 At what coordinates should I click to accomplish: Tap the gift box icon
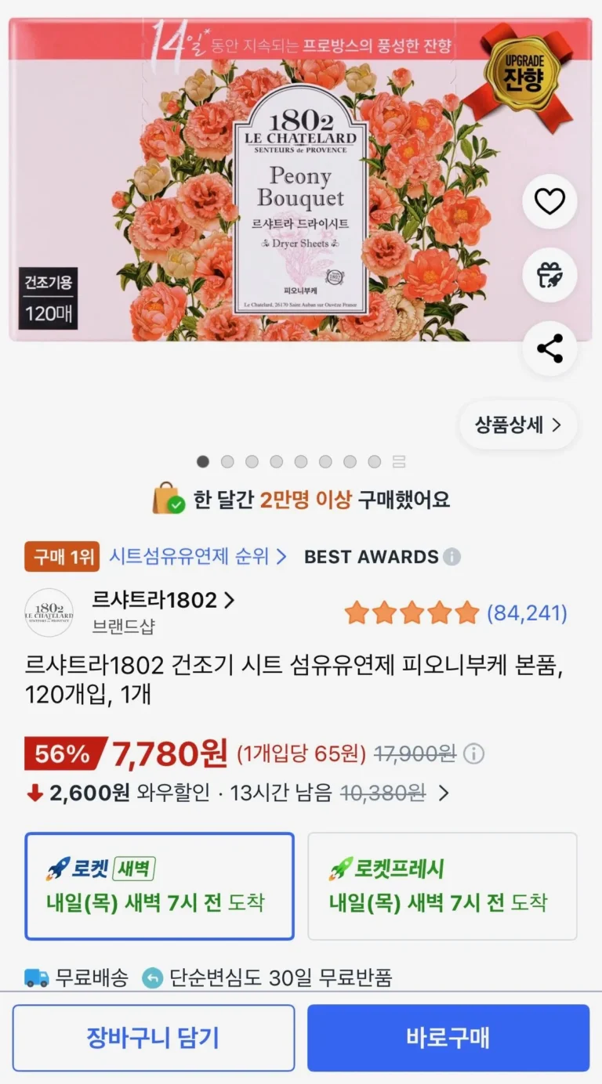pyautogui.click(x=549, y=275)
